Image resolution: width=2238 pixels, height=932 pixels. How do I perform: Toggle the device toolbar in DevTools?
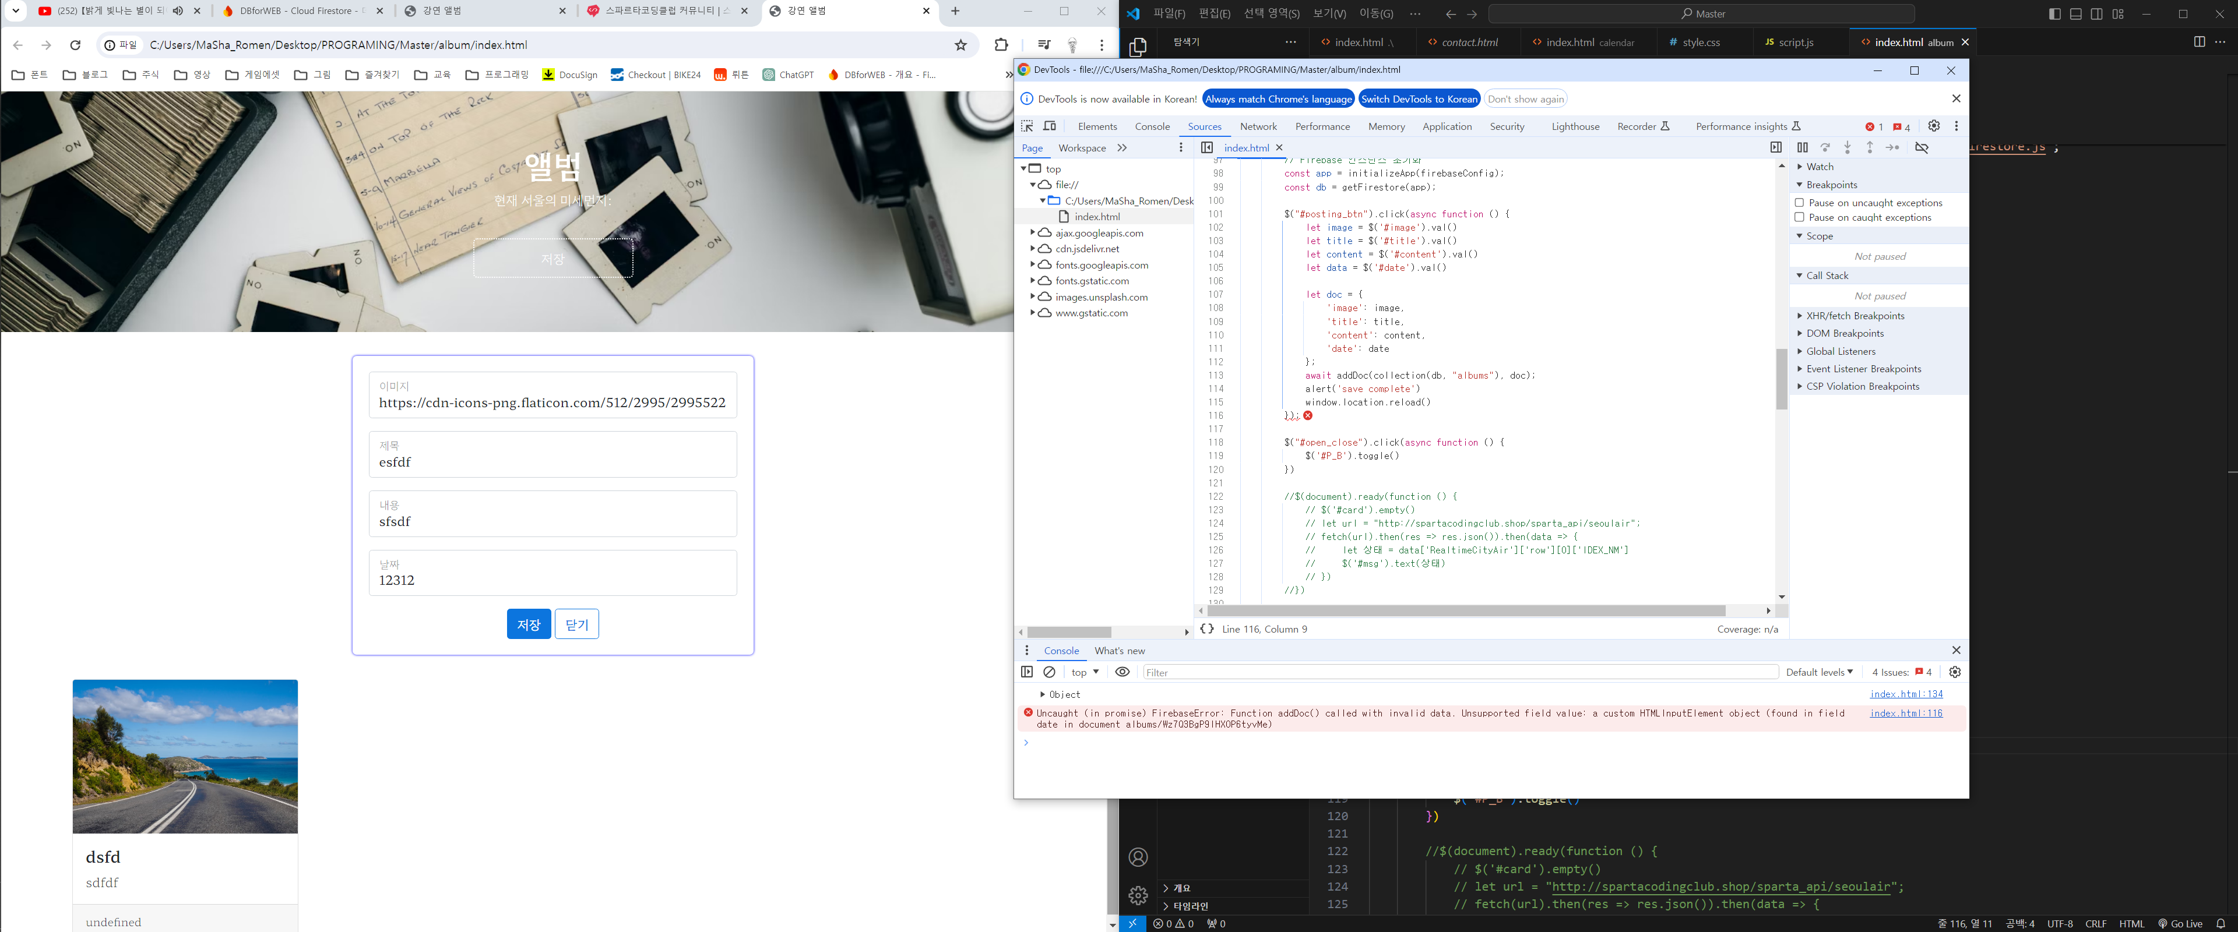click(1050, 126)
